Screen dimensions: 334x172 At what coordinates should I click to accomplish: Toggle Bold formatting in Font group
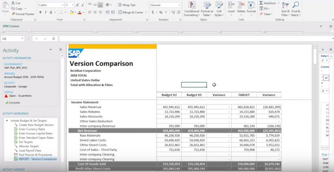pyautogui.click(x=40, y=12)
